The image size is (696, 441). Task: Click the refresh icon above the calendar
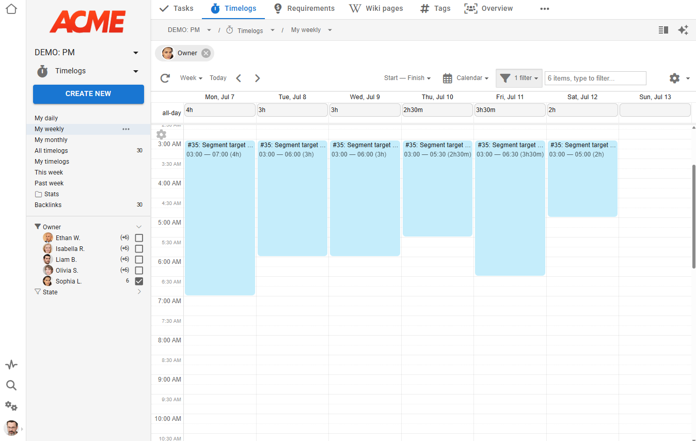[165, 78]
